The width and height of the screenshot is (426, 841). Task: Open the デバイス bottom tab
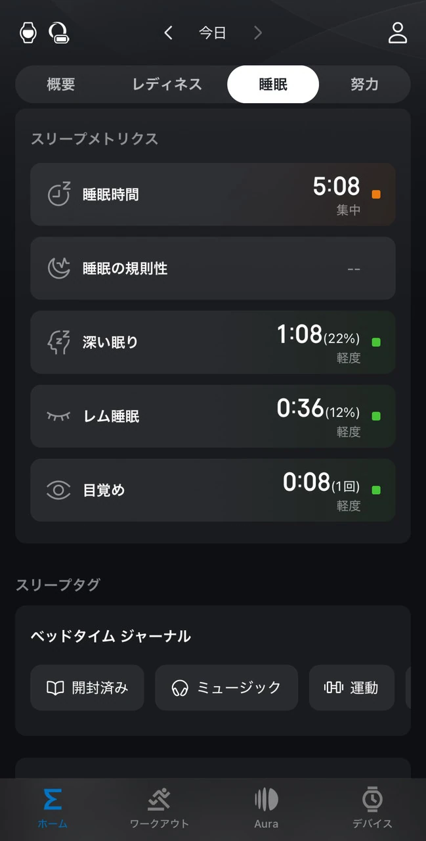372,808
